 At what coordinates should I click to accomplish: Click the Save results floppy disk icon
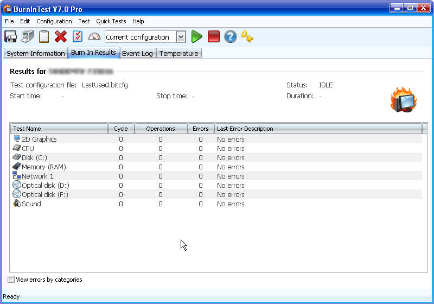tap(10, 36)
